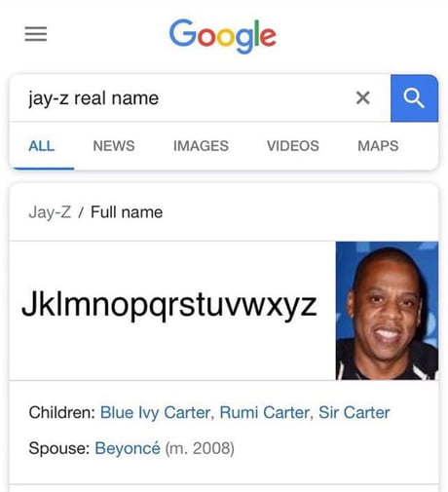Screen dimensions: 448x492
Task: Click the Google logo
Action: pos(223,36)
